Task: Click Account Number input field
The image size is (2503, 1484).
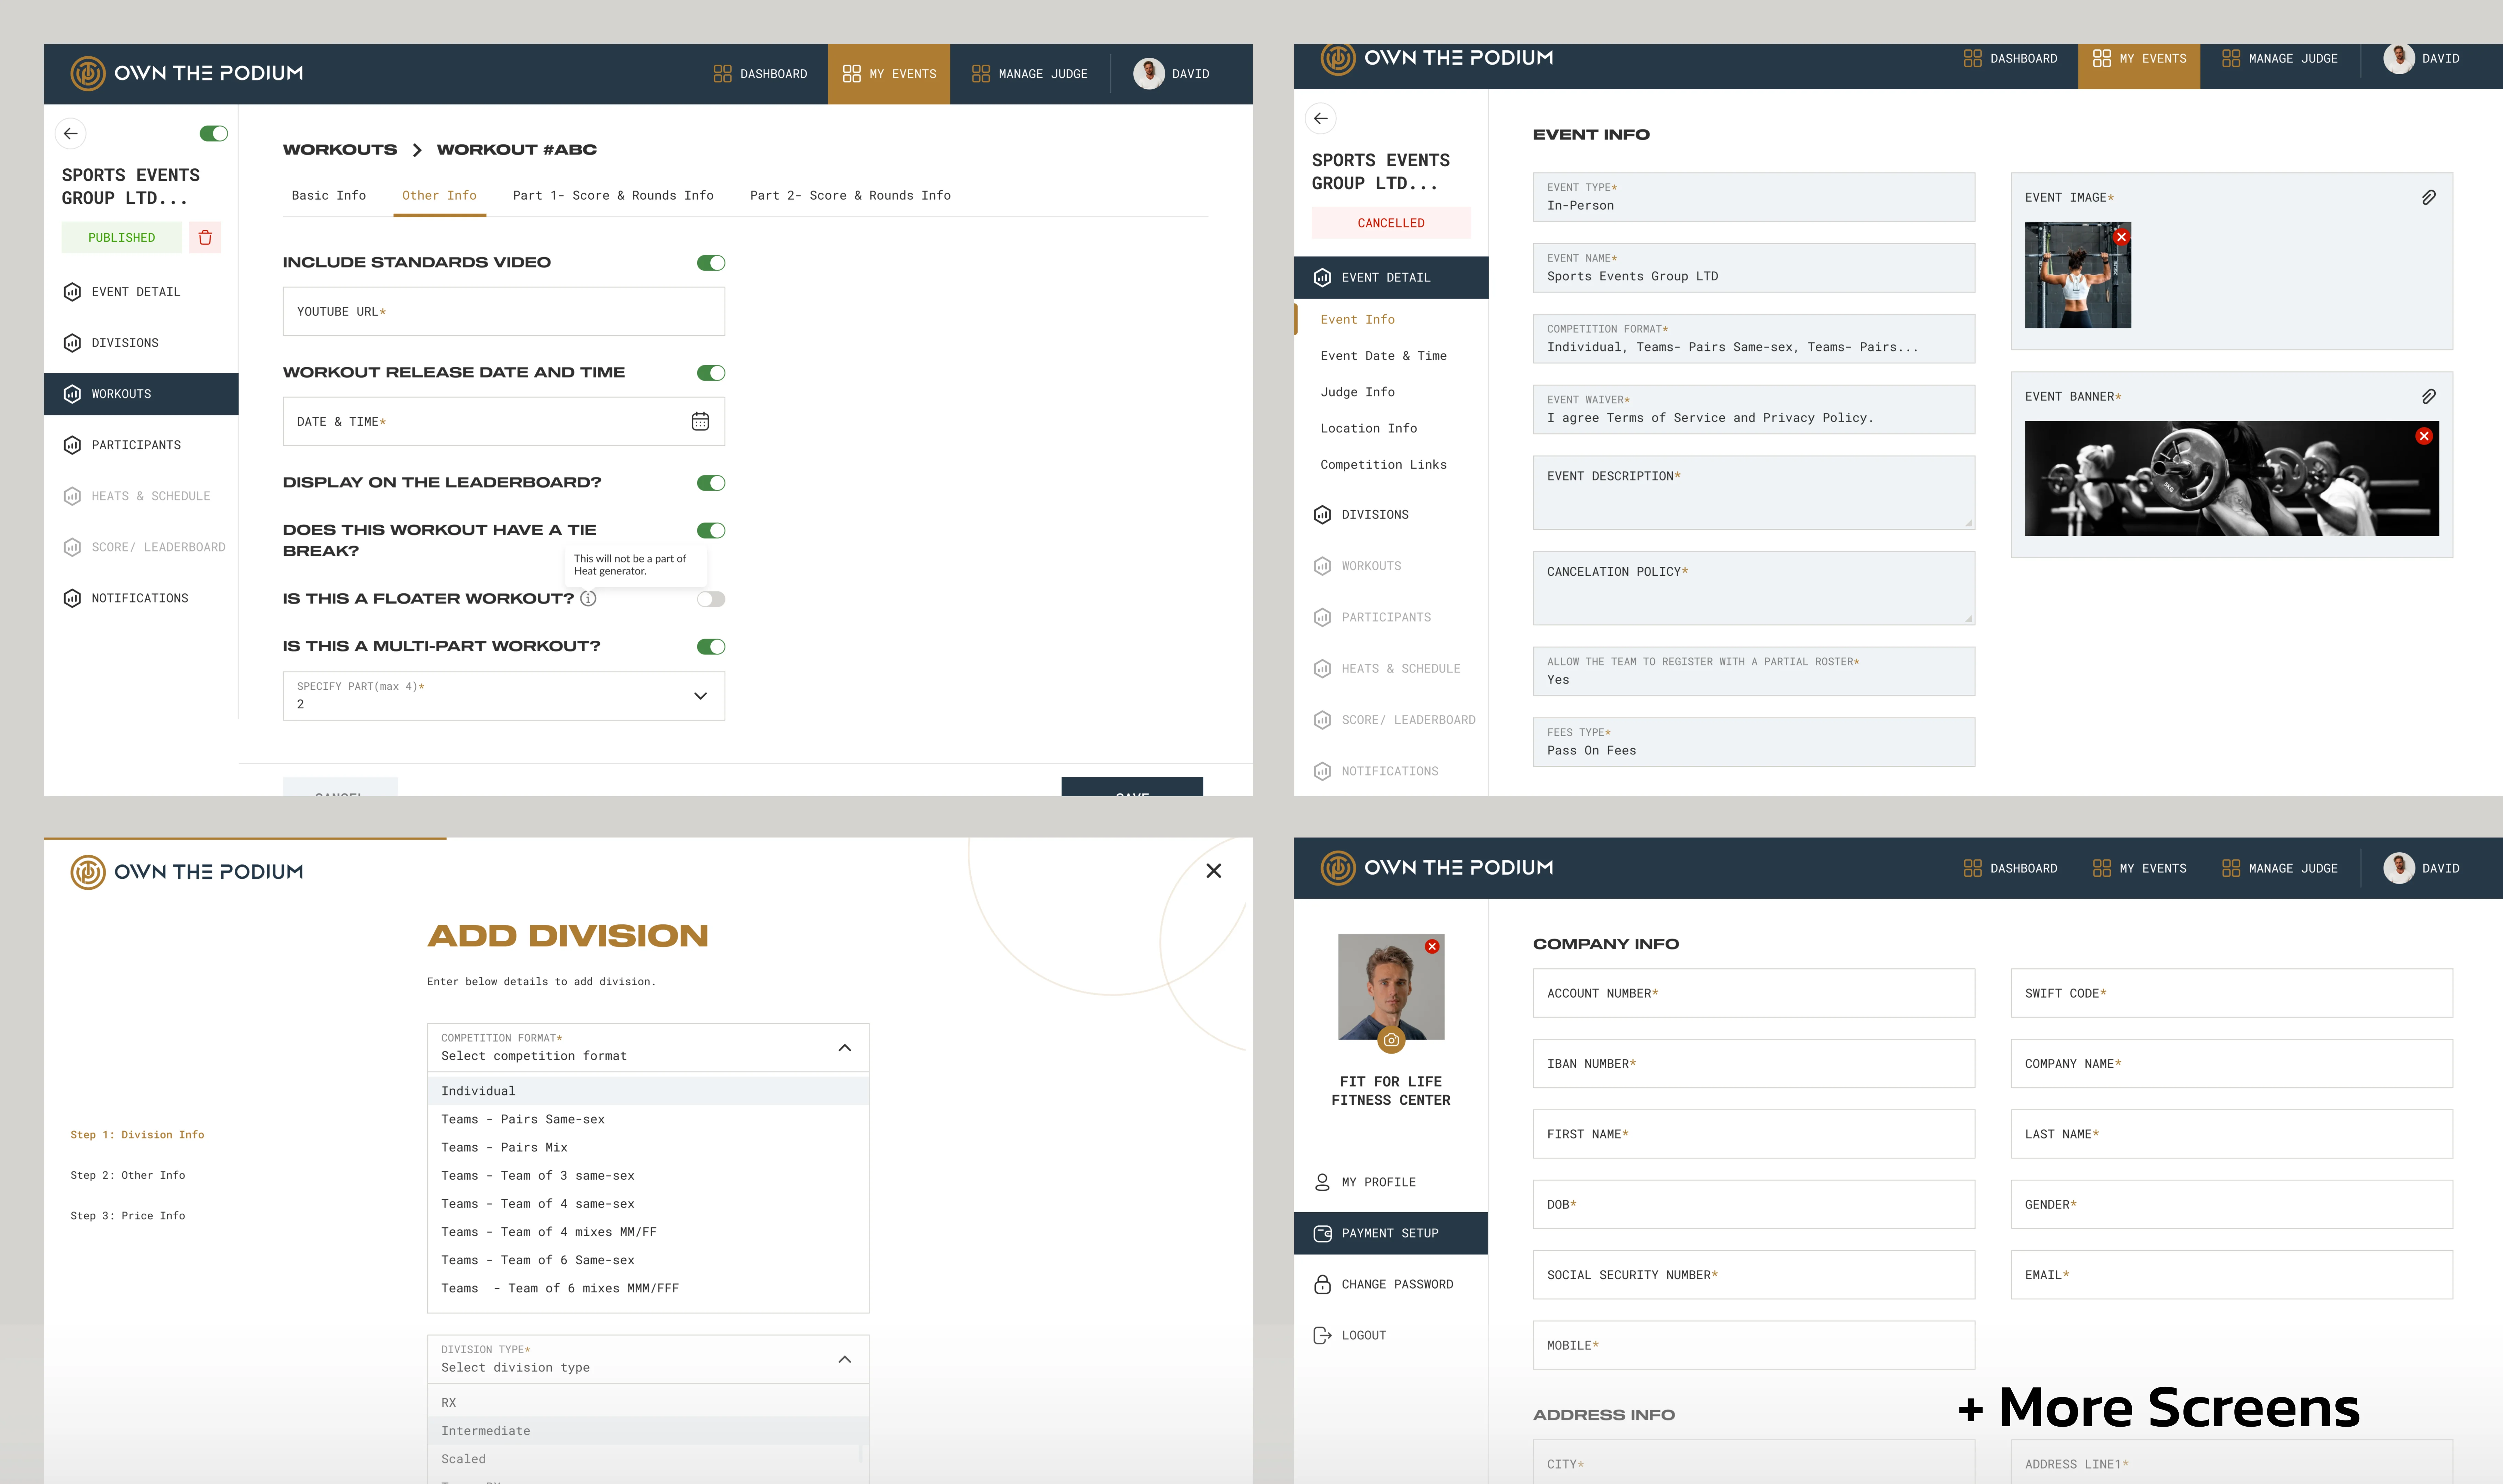Action: (x=1754, y=993)
